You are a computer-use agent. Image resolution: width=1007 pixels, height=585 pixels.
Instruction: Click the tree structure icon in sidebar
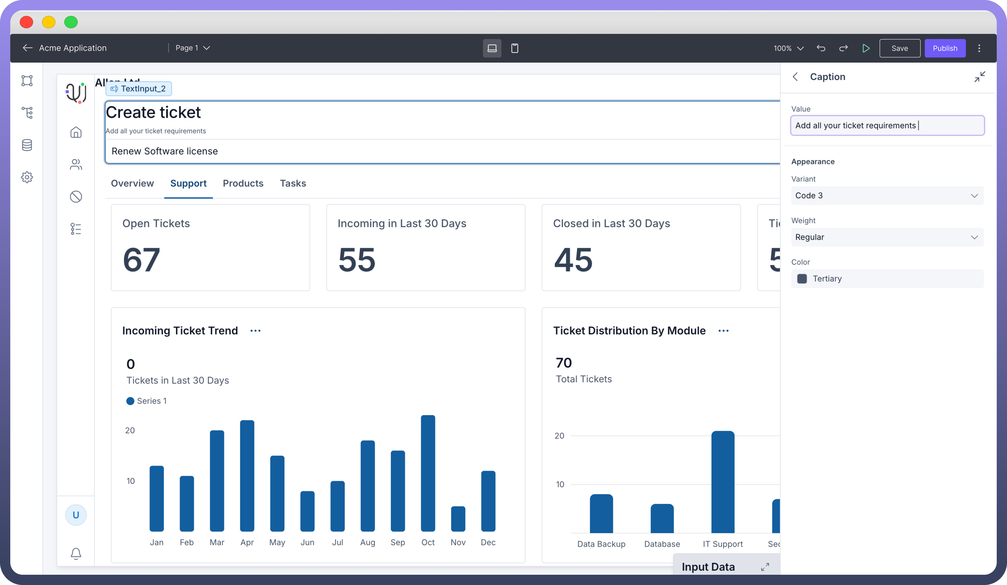point(27,113)
